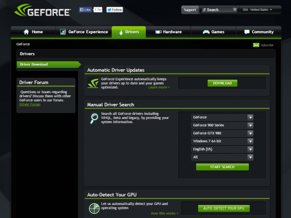Clear the search box with the X icon
The width and height of the screenshot is (291, 218).
235,10
